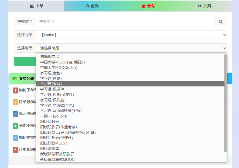Select 学习通 网页端秒刷(全包) option
The height and width of the screenshot is (168, 239).
coord(130,111)
